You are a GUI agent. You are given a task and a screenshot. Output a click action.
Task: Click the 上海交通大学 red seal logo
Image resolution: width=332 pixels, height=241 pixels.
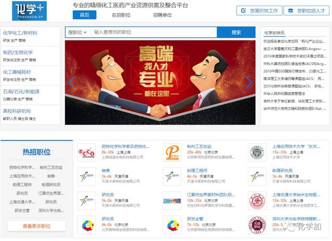tap(257, 201)
